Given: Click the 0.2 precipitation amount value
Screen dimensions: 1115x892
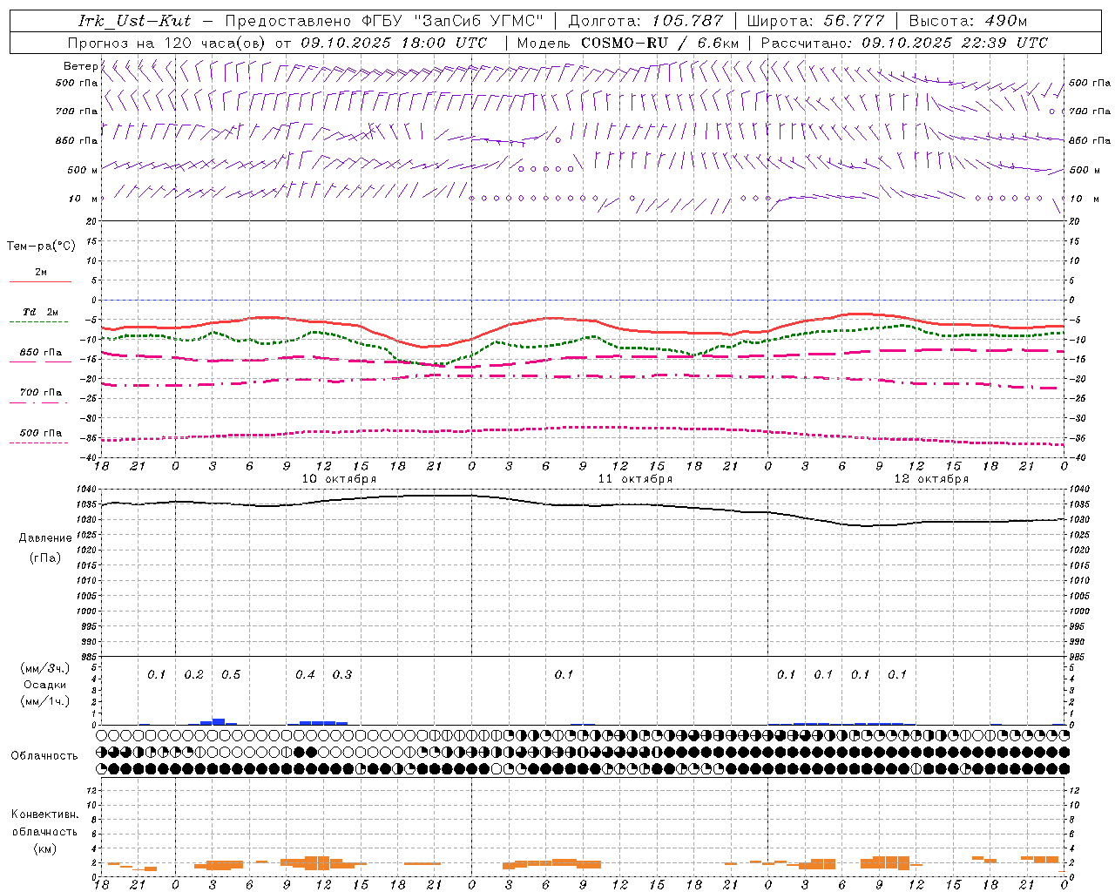Looking at the screenshot, I should coord(193,675).
